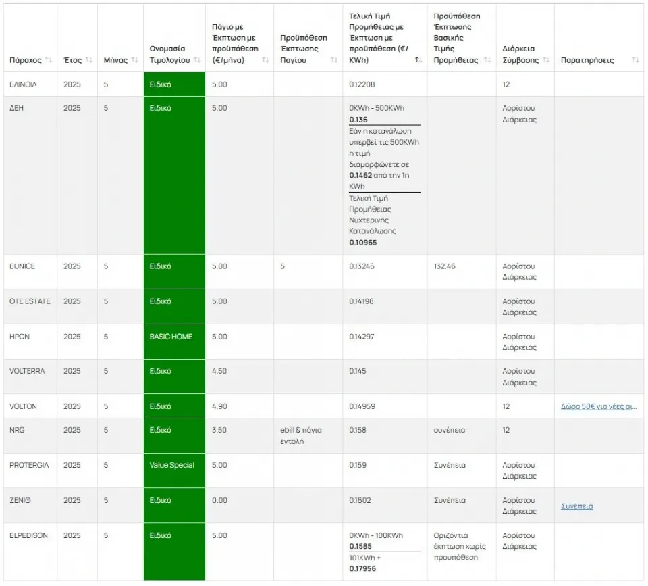Image resolution: width=648 pixels, height=586 pixels.
Task: Select the ELPEDISON provider cell
Action: (x=28, y=535)
